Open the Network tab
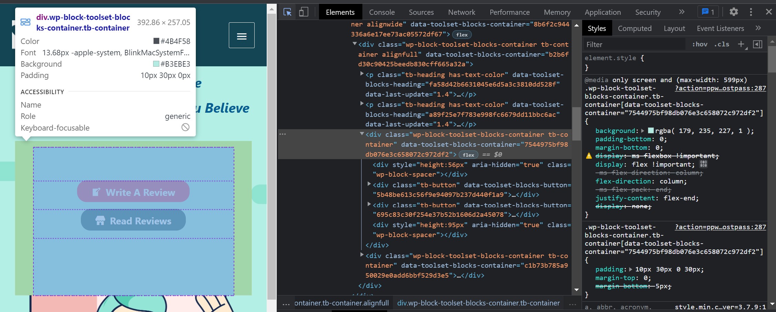The width and height of the screenshot is (776, 312). tap(461, 12)
